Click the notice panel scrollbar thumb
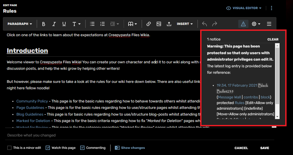The image size is (293, 155). [x=277, y=76]
